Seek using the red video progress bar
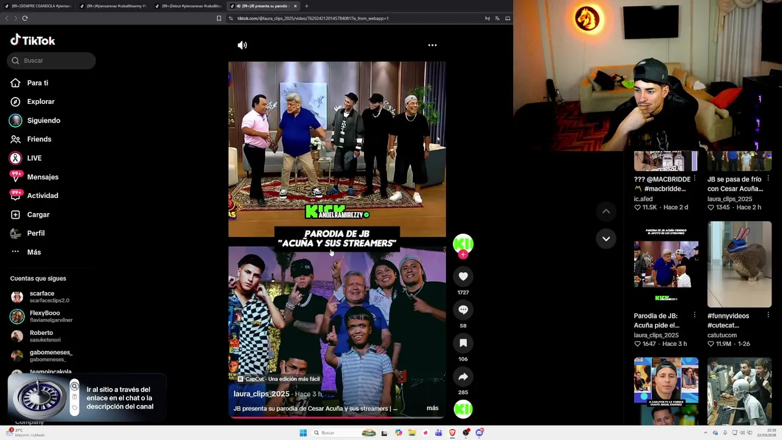The image size is (782, 440). point(337,417)
